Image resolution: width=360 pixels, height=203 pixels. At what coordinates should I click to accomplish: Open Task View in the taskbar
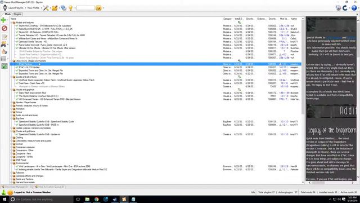point(78,199)
